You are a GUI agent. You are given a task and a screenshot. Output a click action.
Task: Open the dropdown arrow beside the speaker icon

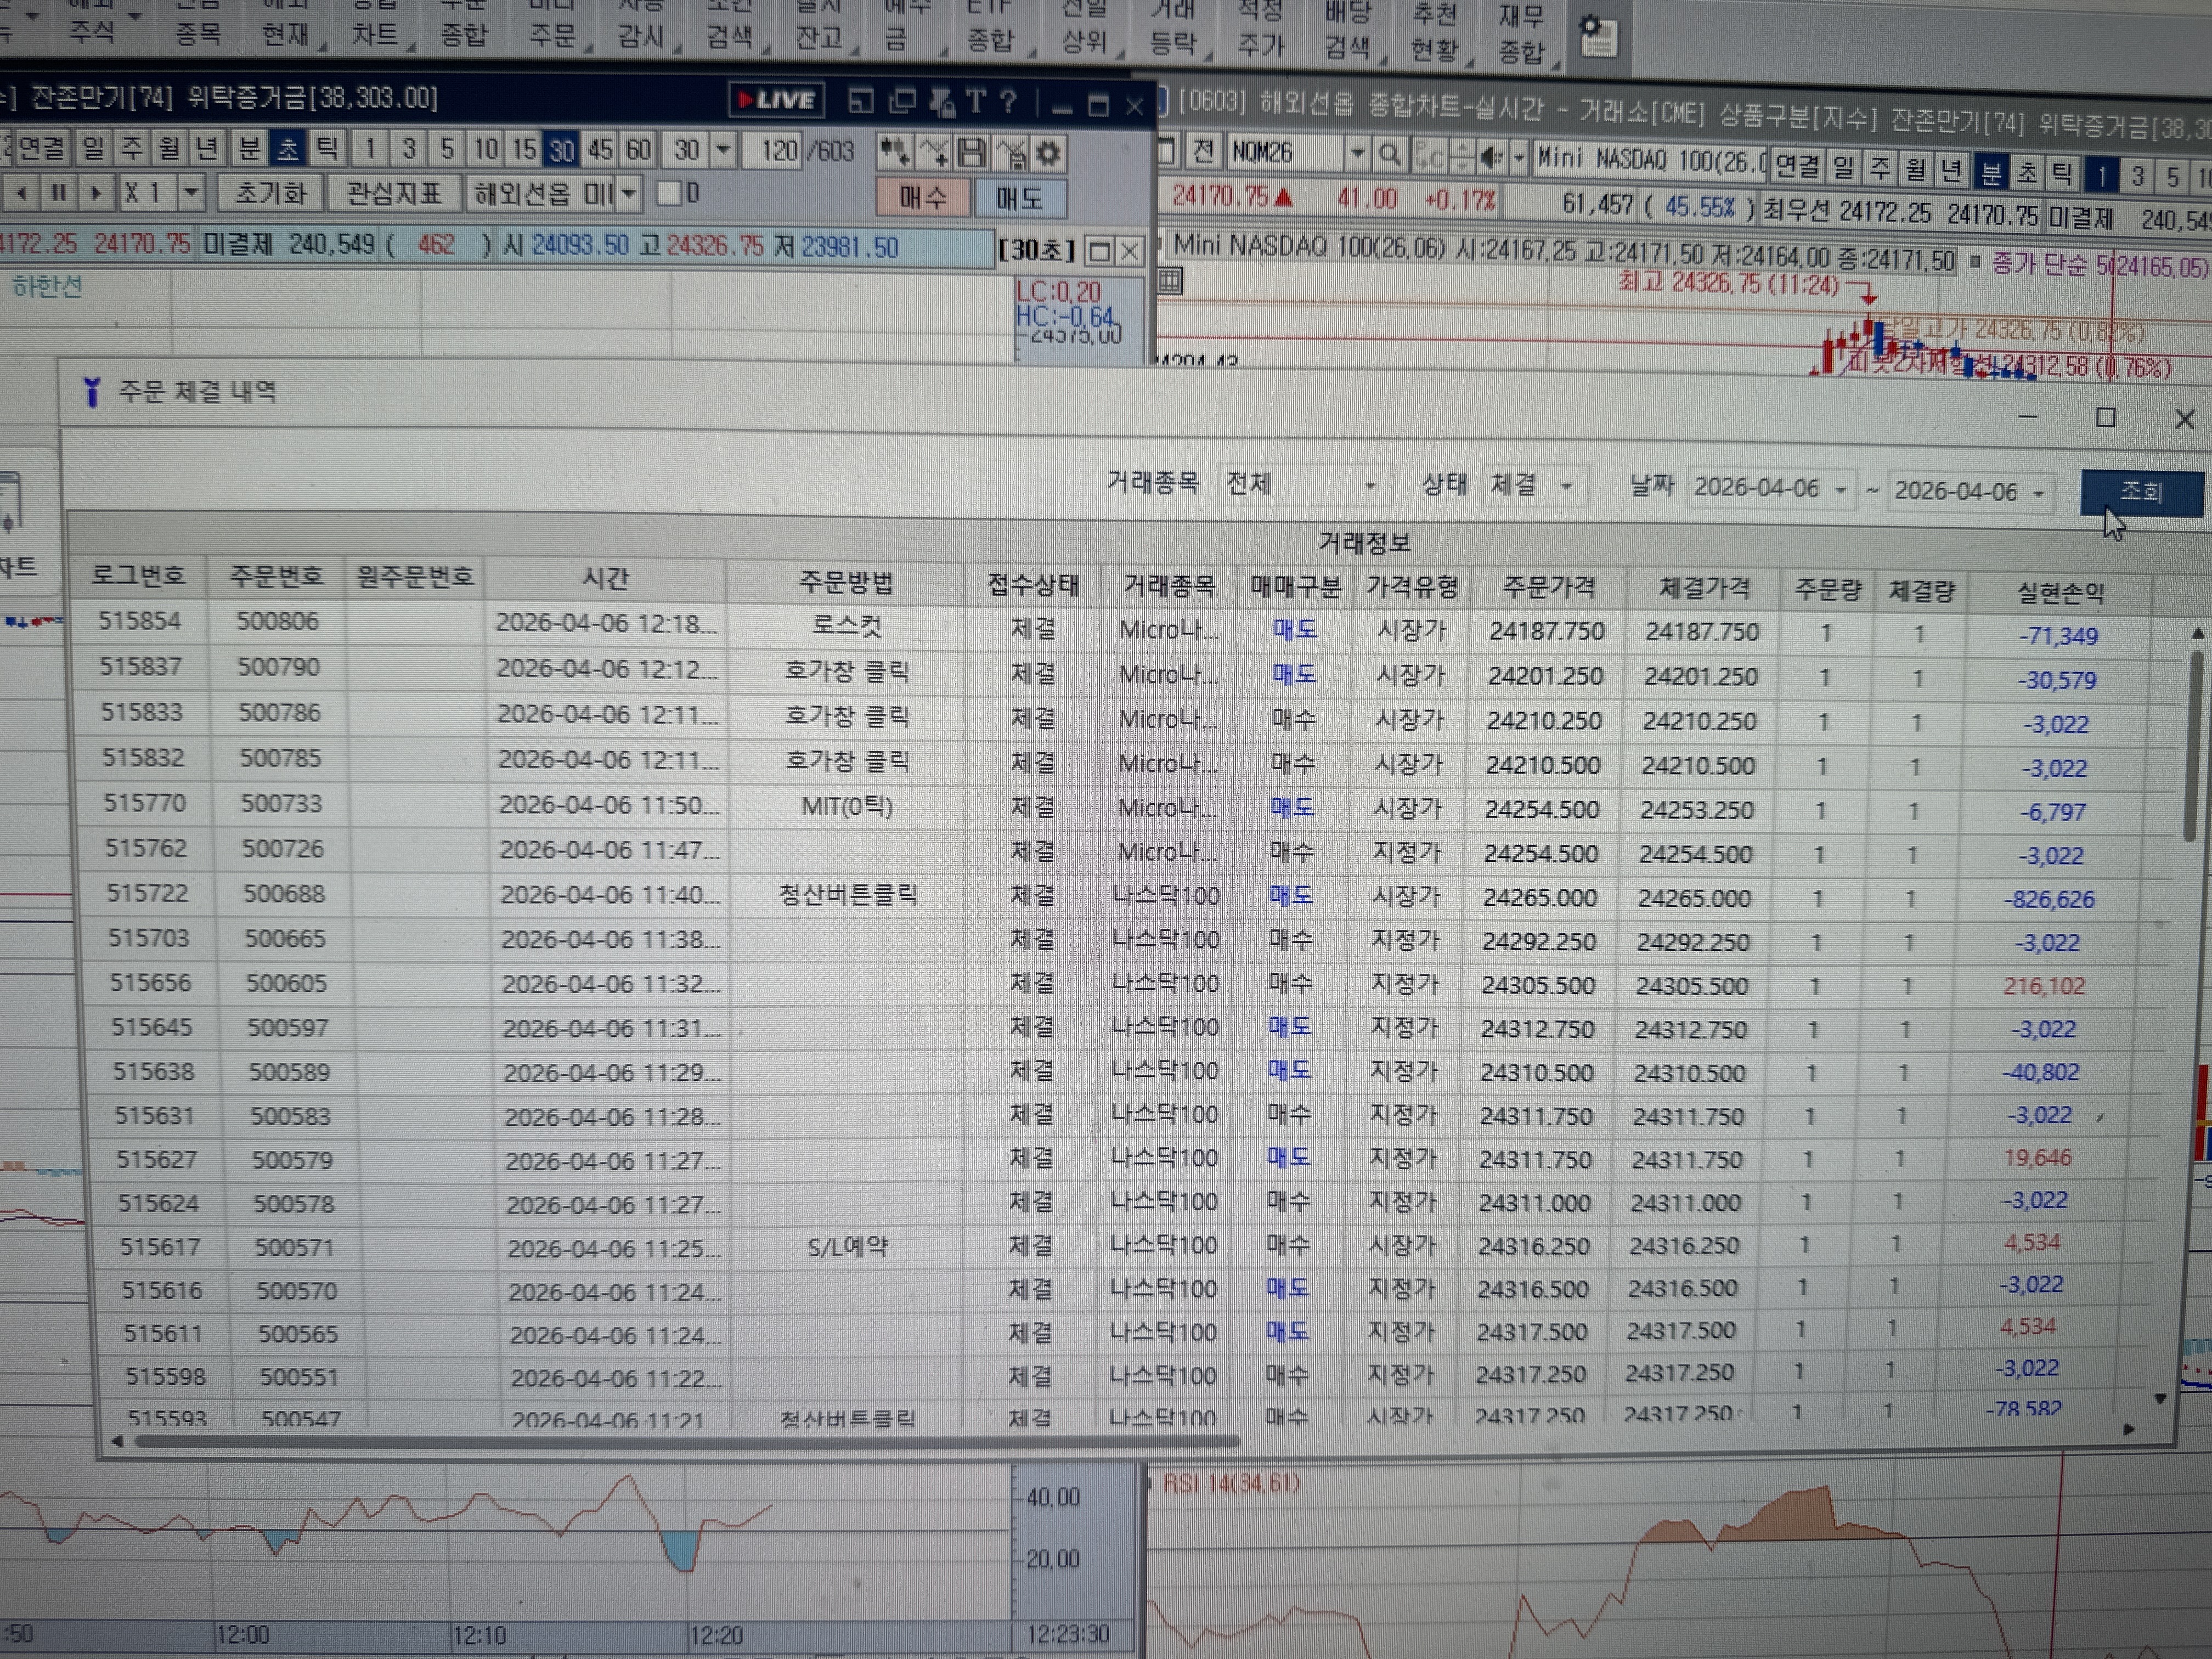[1518, 157]
